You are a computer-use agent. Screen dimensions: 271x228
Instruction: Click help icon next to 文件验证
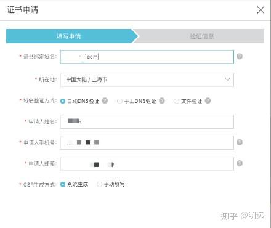click(x=208, y=100)
